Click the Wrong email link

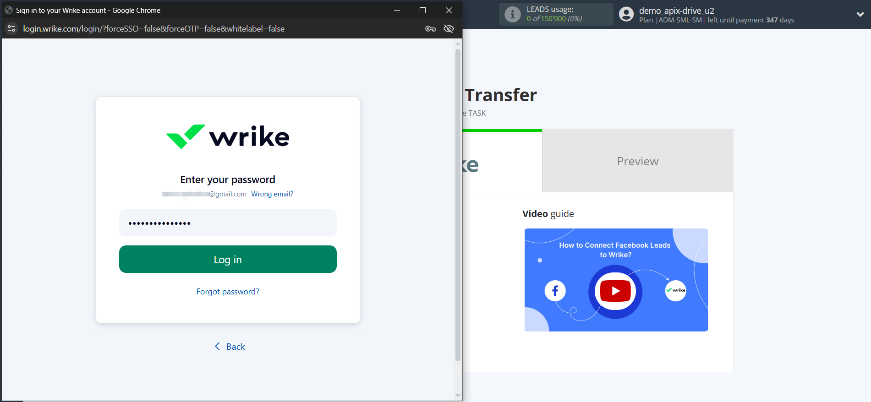tap(272, 194)
